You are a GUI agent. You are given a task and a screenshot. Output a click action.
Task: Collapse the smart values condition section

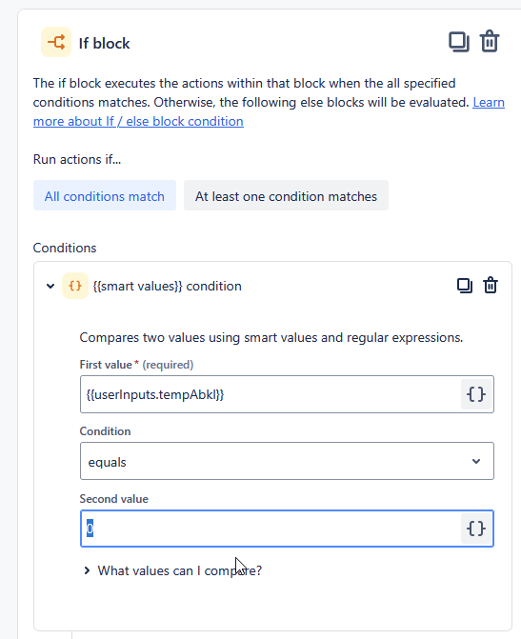coord(50,286)
